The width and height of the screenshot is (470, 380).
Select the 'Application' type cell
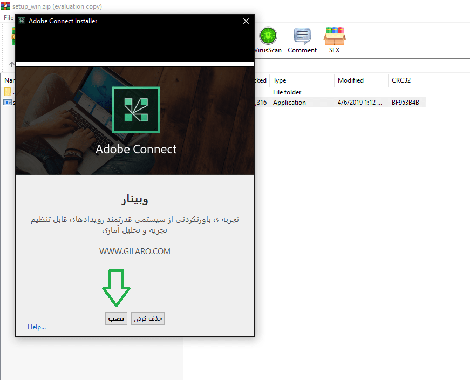point(289,103)
